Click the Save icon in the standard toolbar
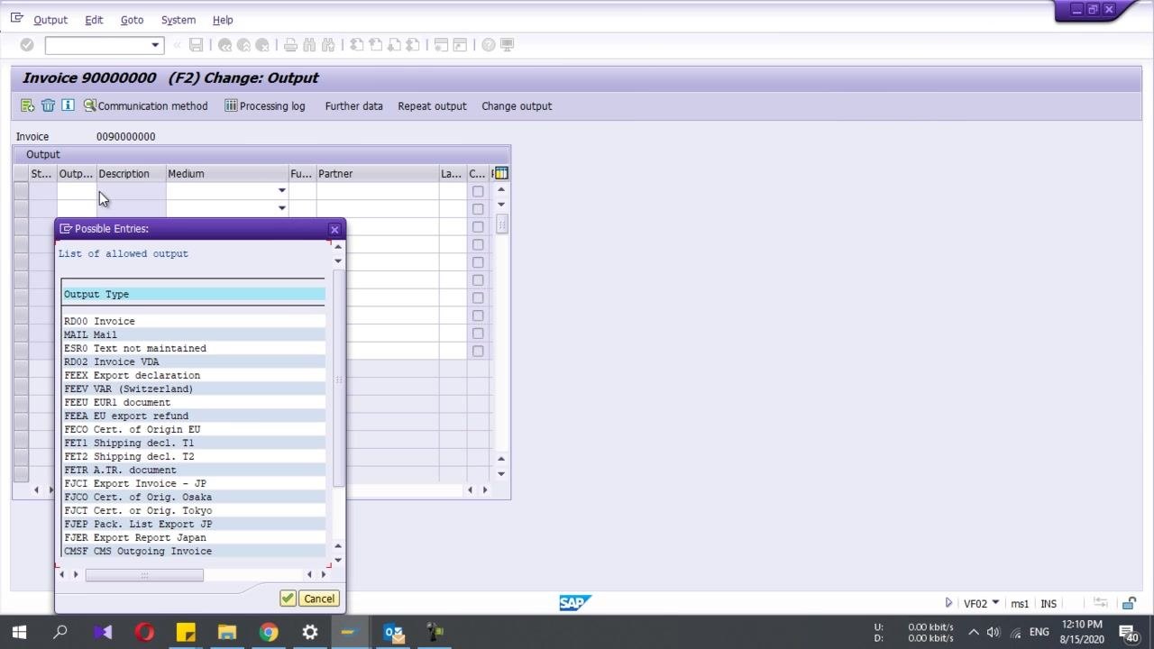This screenshot has height=649, width=1154. click(x=196, y=45)
